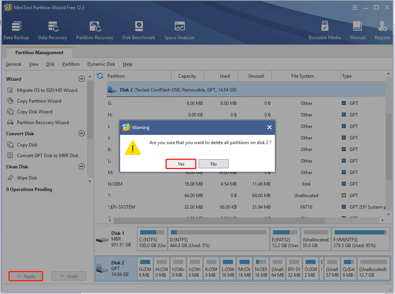Collapse the Clean Disk section
Viewport: 395px width, 294px height.
(81, 166)
